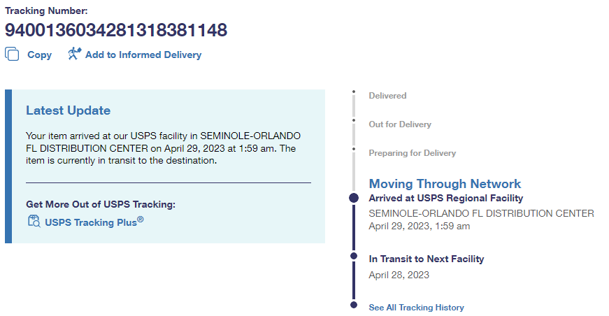Expand See All Tracking History

416,308
